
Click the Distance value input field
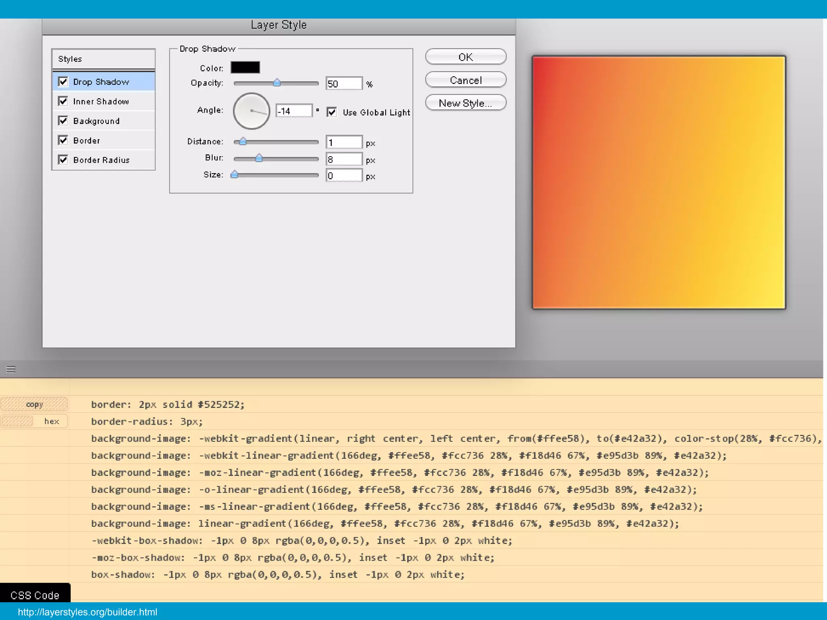[x=344, y=142]
